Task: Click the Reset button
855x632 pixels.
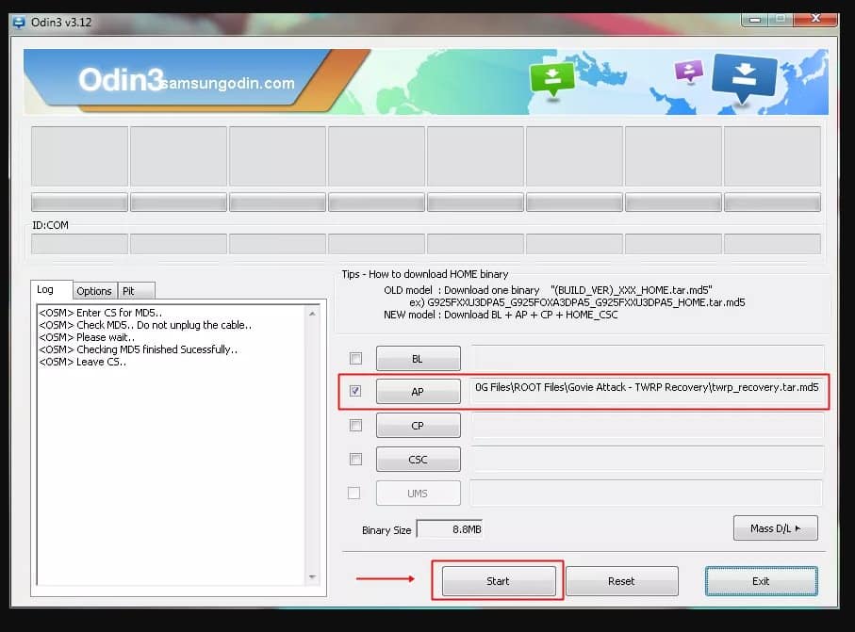Action: coord(621,581)
